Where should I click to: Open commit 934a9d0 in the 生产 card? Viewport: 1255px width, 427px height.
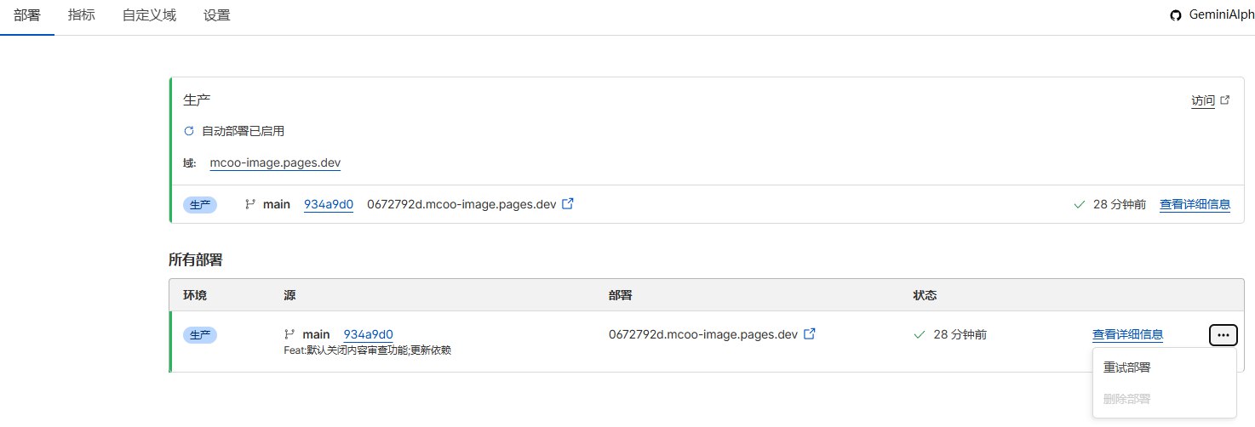coord(329,204)
